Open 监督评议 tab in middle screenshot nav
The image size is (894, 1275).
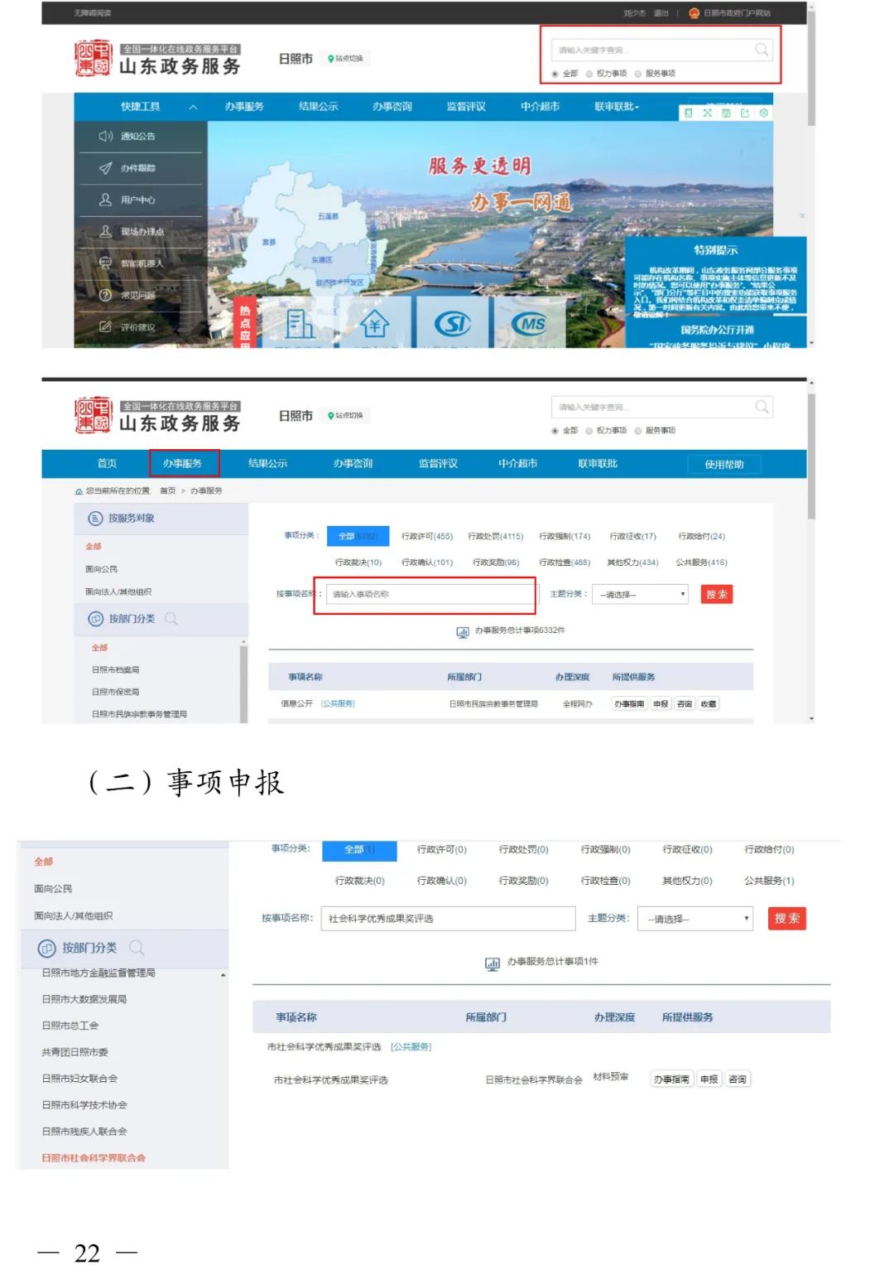438,464
